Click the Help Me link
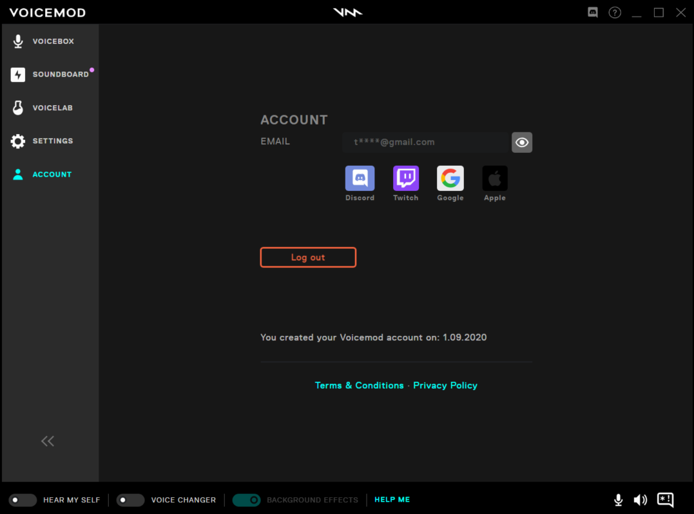The height and width of the screenshot is (514, 694). (392, 499)
